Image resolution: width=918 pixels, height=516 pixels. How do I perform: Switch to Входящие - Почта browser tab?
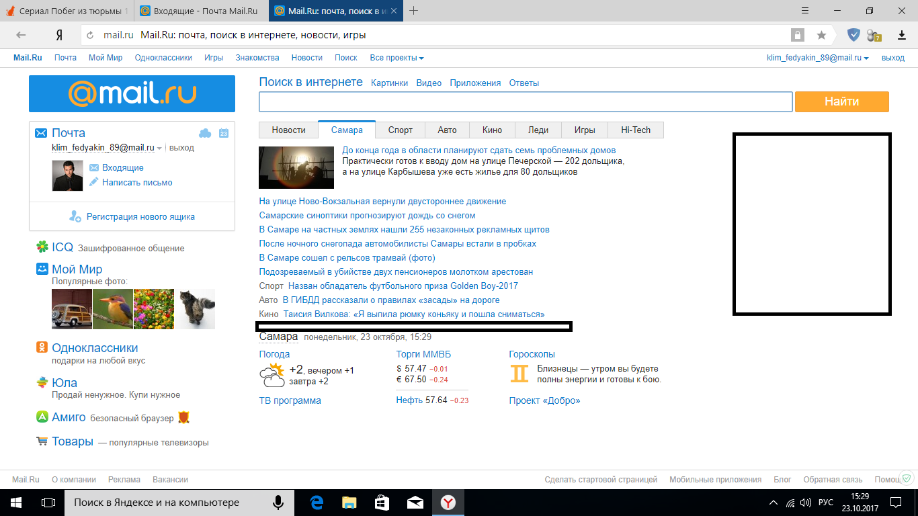click(201, 11)
